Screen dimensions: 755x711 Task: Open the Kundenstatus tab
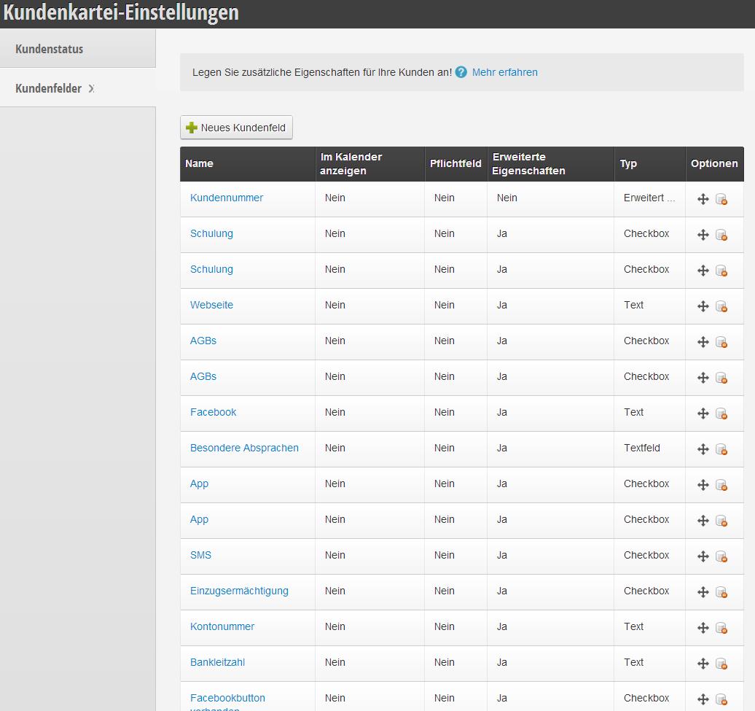50,50
